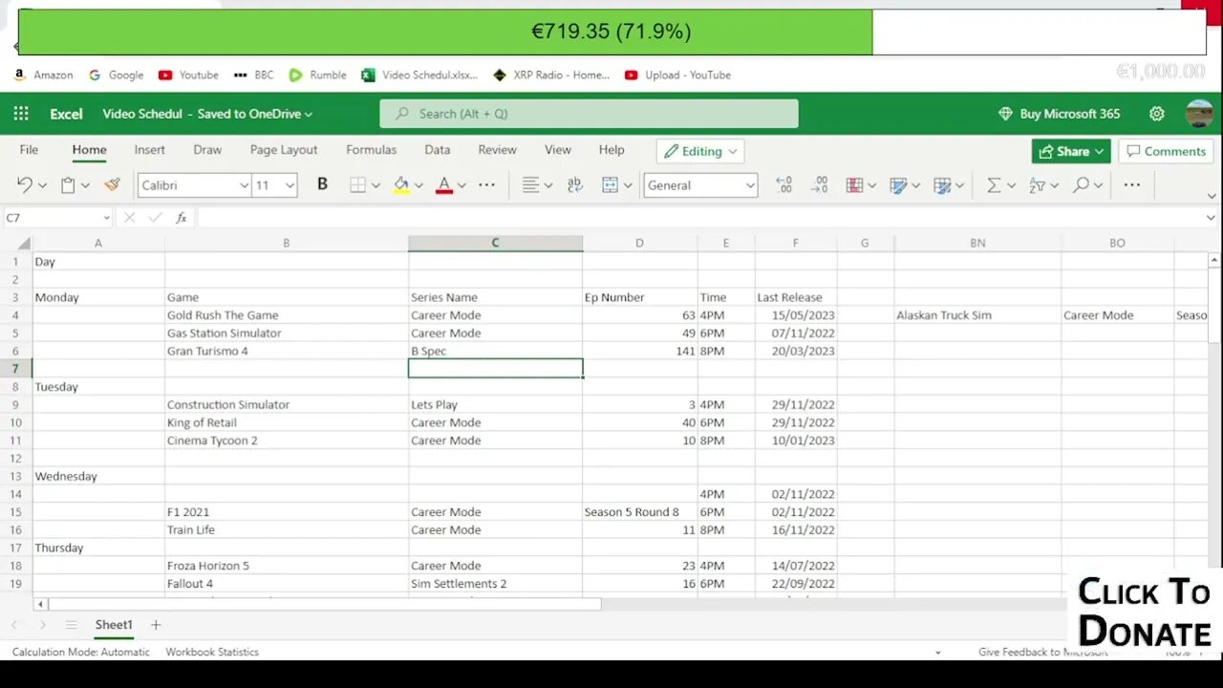Click Find and Select magnifier
Screen dimensions: 1223x688
[x=1081, y=185]
